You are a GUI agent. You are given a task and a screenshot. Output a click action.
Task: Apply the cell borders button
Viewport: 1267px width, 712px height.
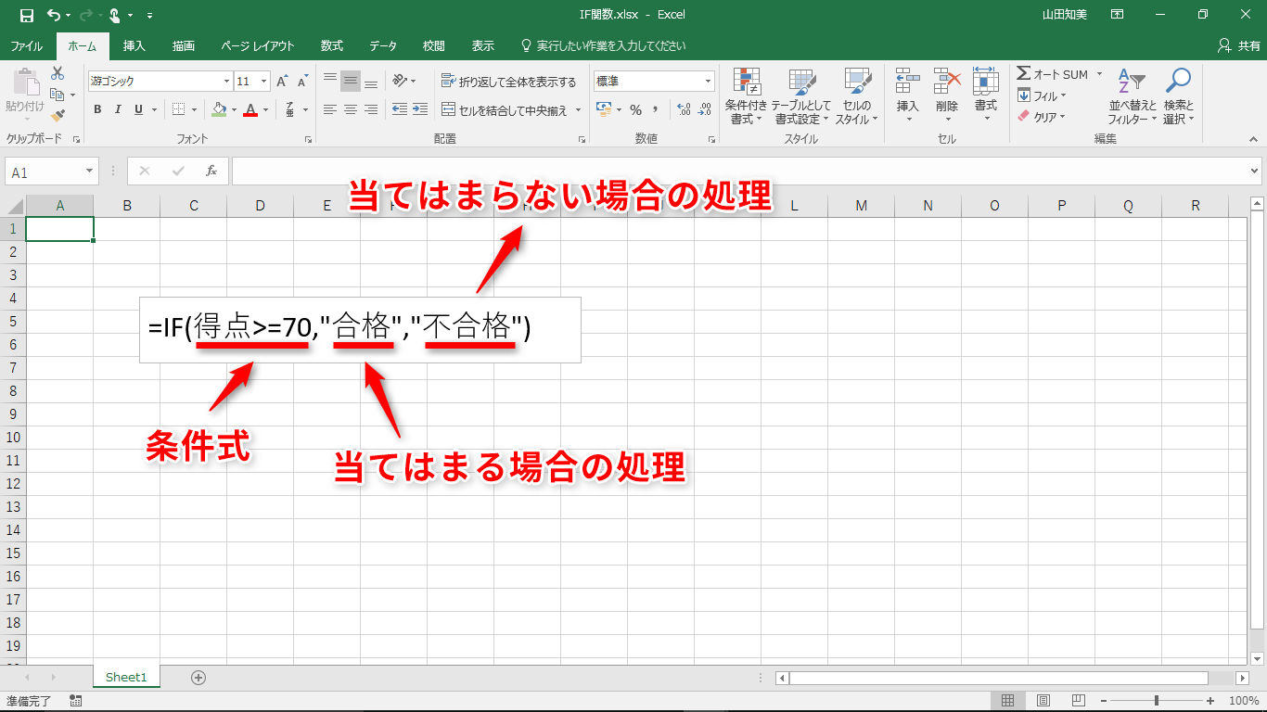(179, 109)
